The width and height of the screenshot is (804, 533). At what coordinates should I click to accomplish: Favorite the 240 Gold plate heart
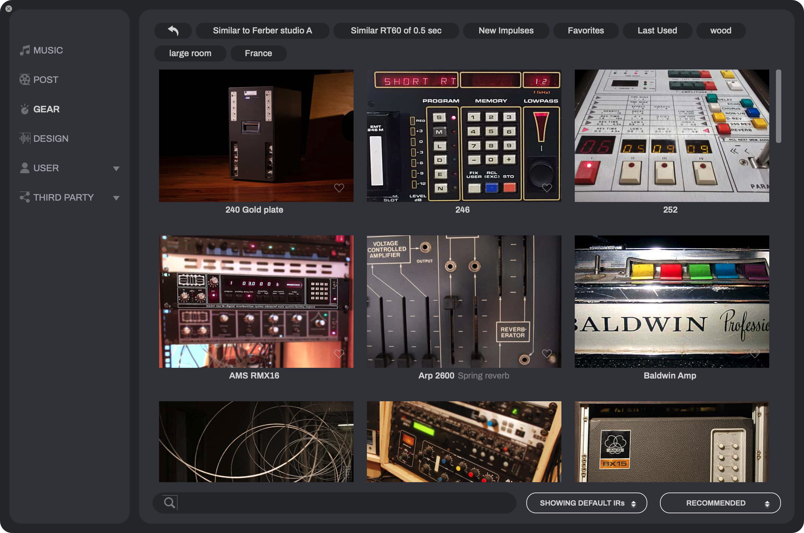point(339,188)
